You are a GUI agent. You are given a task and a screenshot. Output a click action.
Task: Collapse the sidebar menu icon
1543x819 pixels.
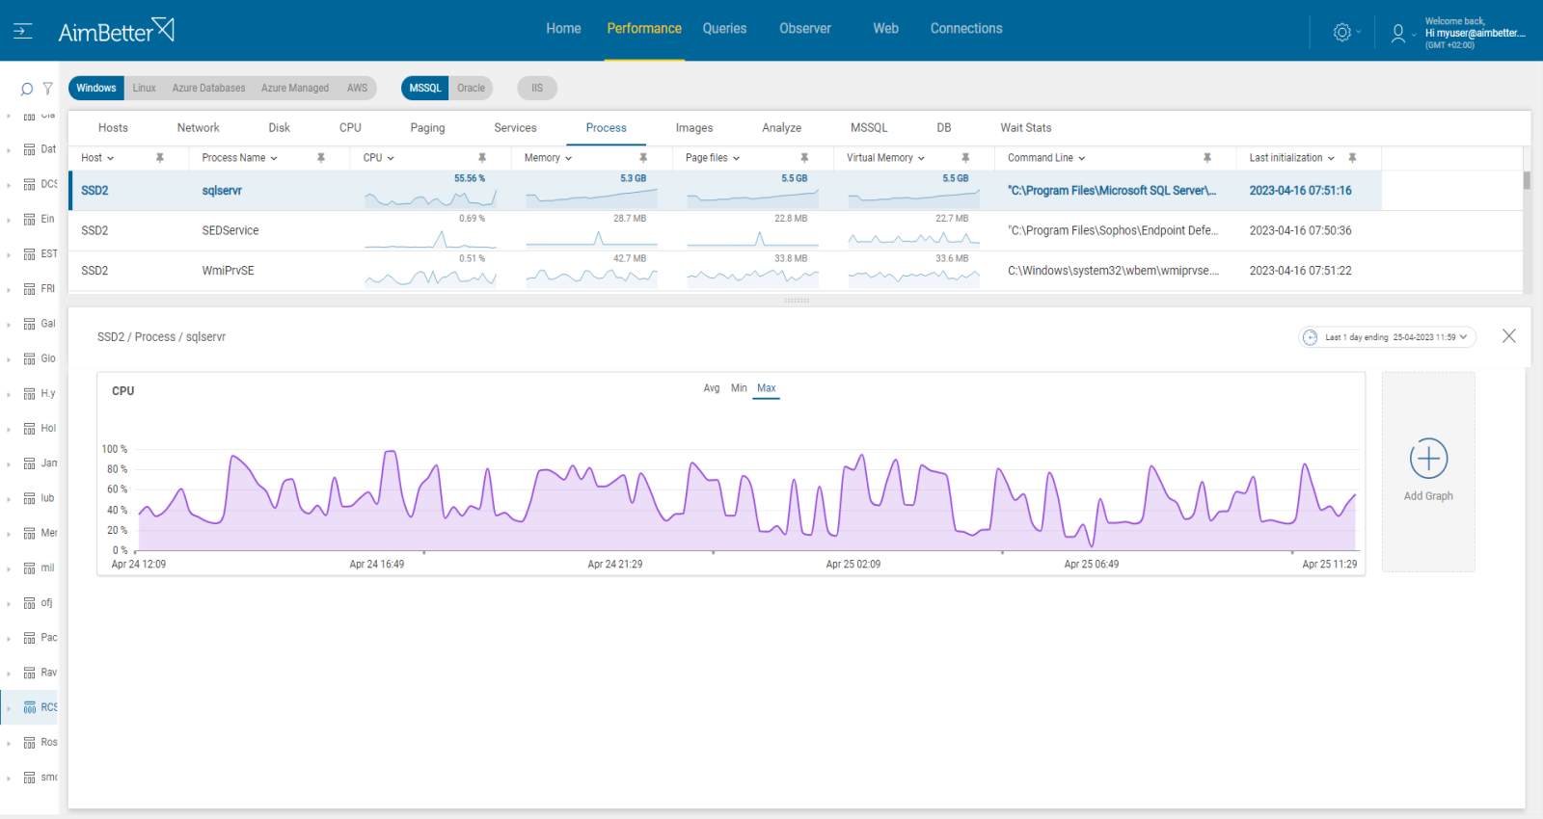[23, 31]
